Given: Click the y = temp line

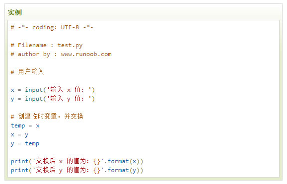Looking at the screenshot, I should coord(25,144).
